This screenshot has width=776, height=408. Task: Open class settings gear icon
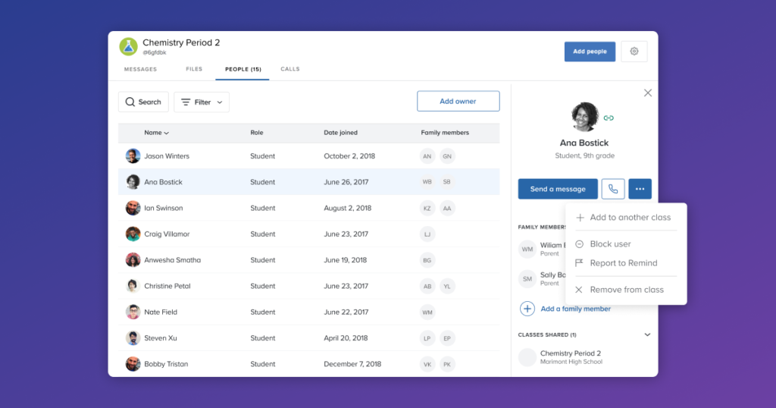point(634,52)
